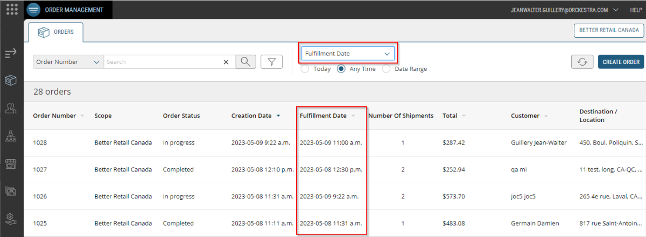Open the store icon in sidebar
Viewport: 646px width, 237px height.
[11, 163]
